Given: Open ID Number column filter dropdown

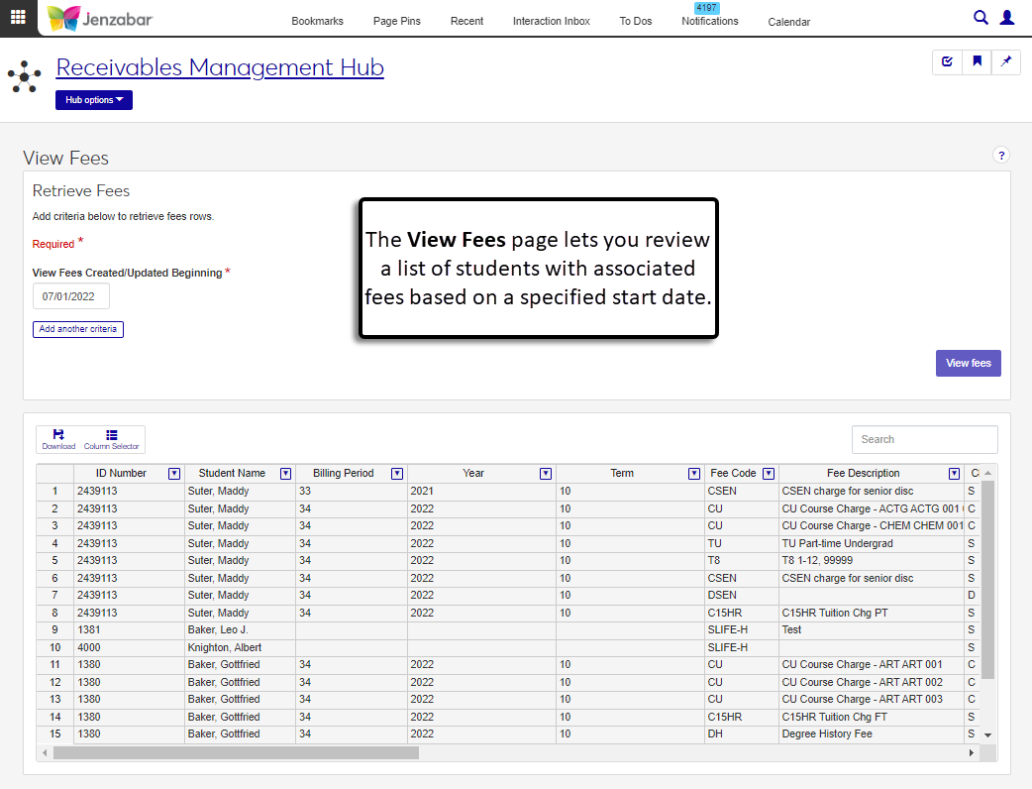Looking at the screenshot, I should [174, 474].
